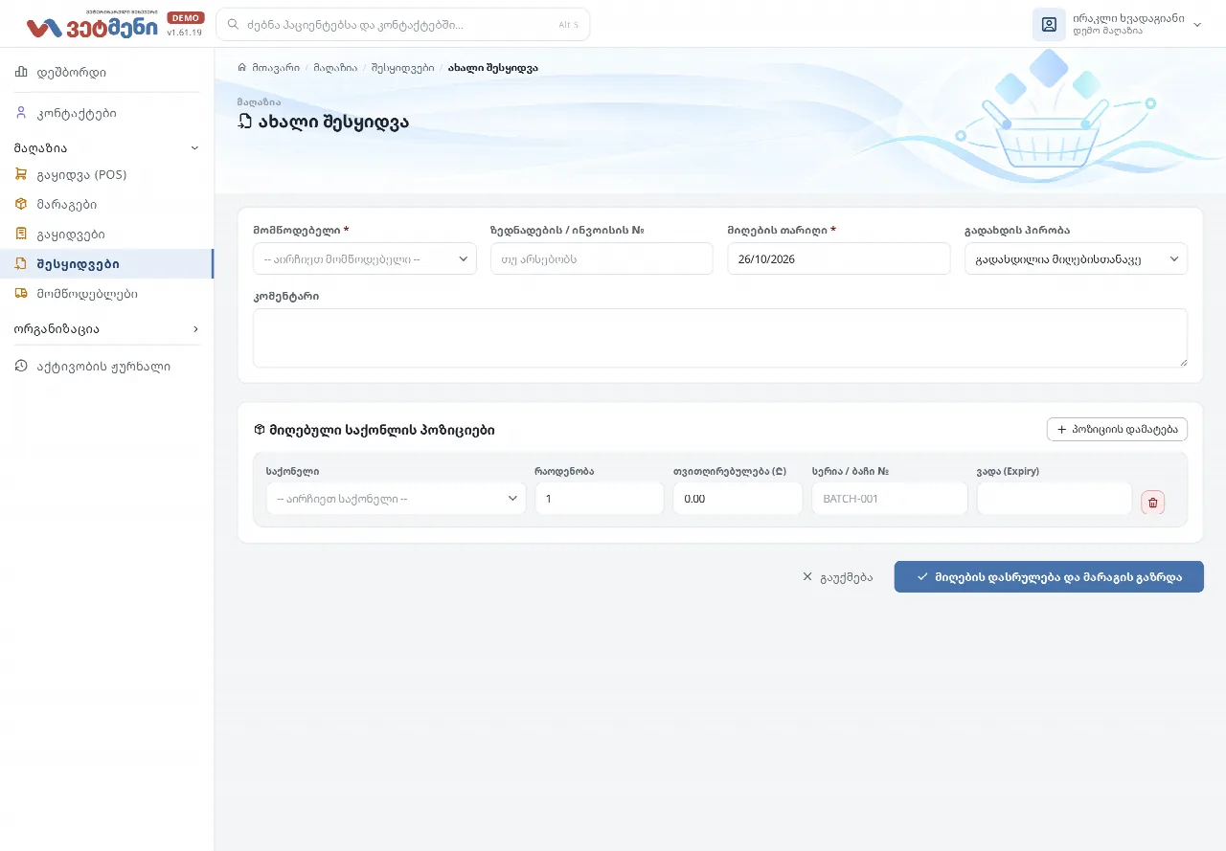Click the person icon next to კონტაქტები

[21, 113]
